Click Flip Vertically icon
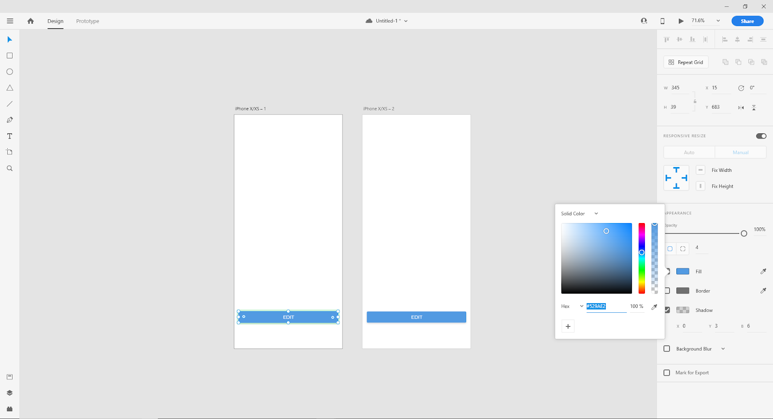 (754, 108)
